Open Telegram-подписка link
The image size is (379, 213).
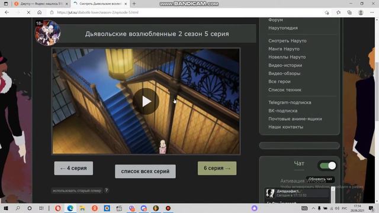290,102
